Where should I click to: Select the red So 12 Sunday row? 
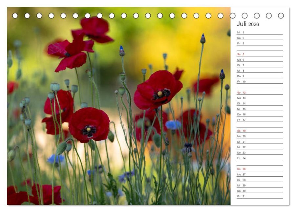[x=260, y=93]
